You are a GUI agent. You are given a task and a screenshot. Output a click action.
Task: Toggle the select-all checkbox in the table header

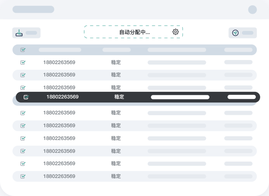click(23, 49)
